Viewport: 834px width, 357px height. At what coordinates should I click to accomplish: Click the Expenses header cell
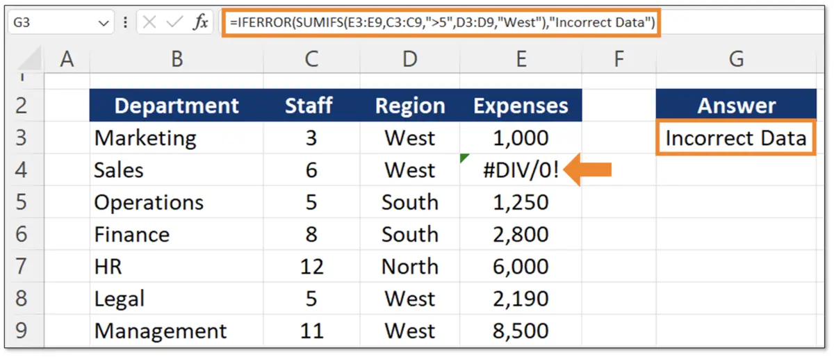tap(521, 106)
